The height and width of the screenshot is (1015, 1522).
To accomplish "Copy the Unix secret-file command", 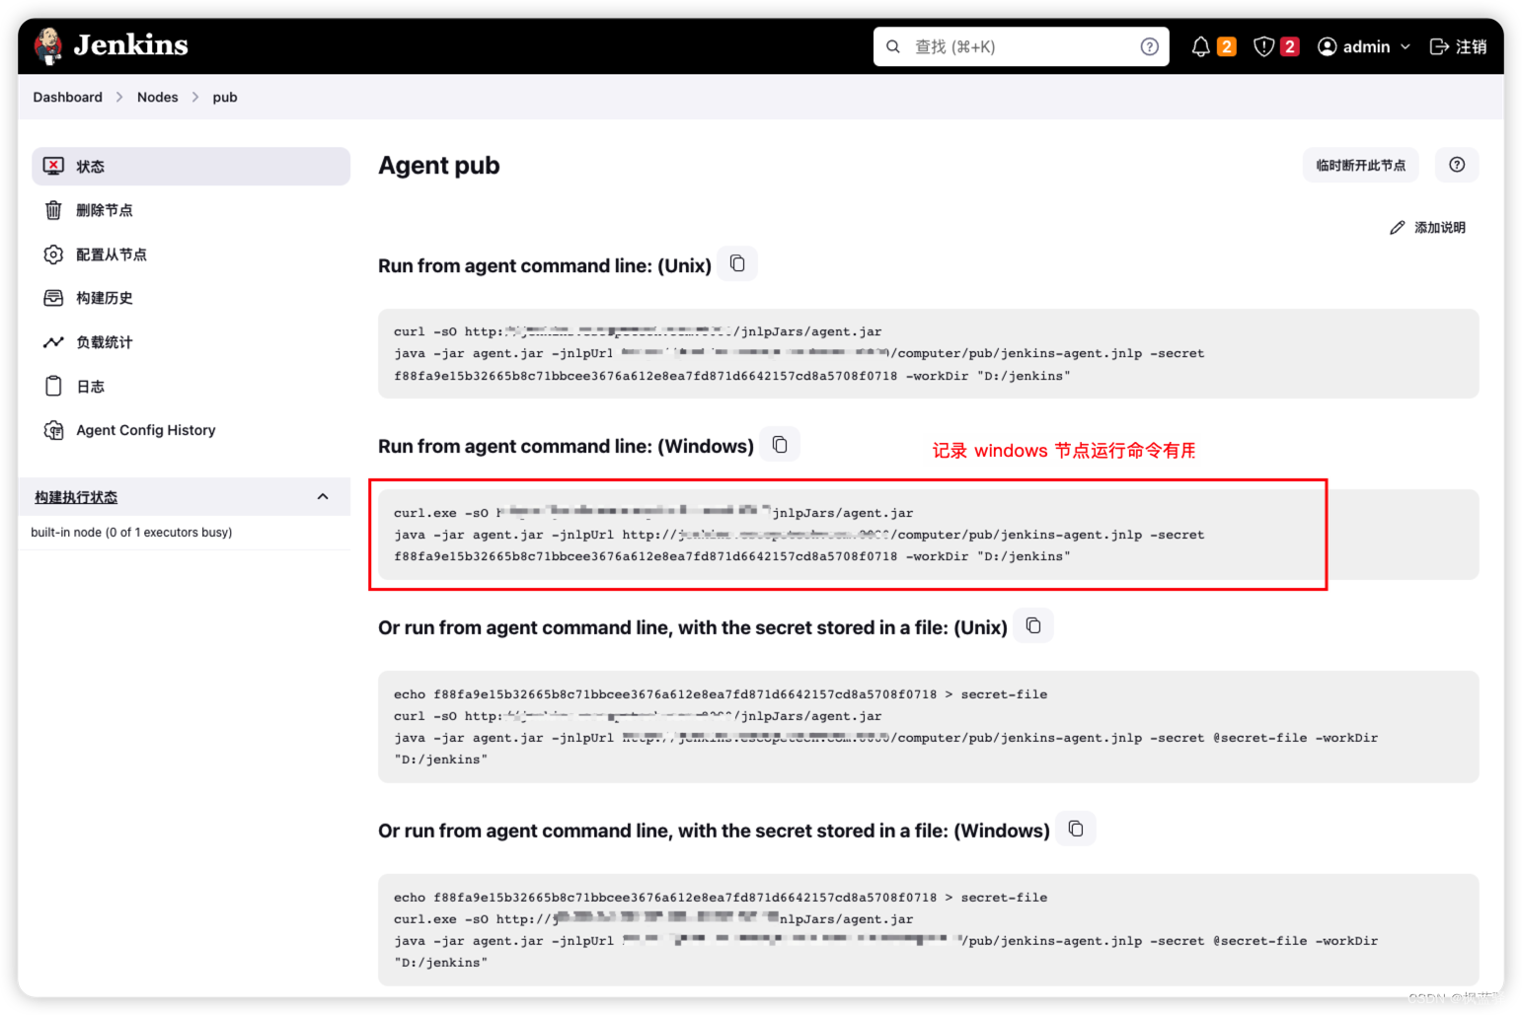I will click(x=1033, y=625).
